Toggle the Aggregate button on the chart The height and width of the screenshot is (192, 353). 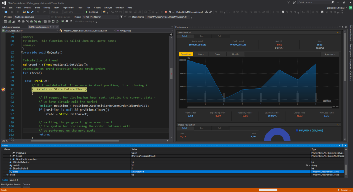tap(330, 54)
